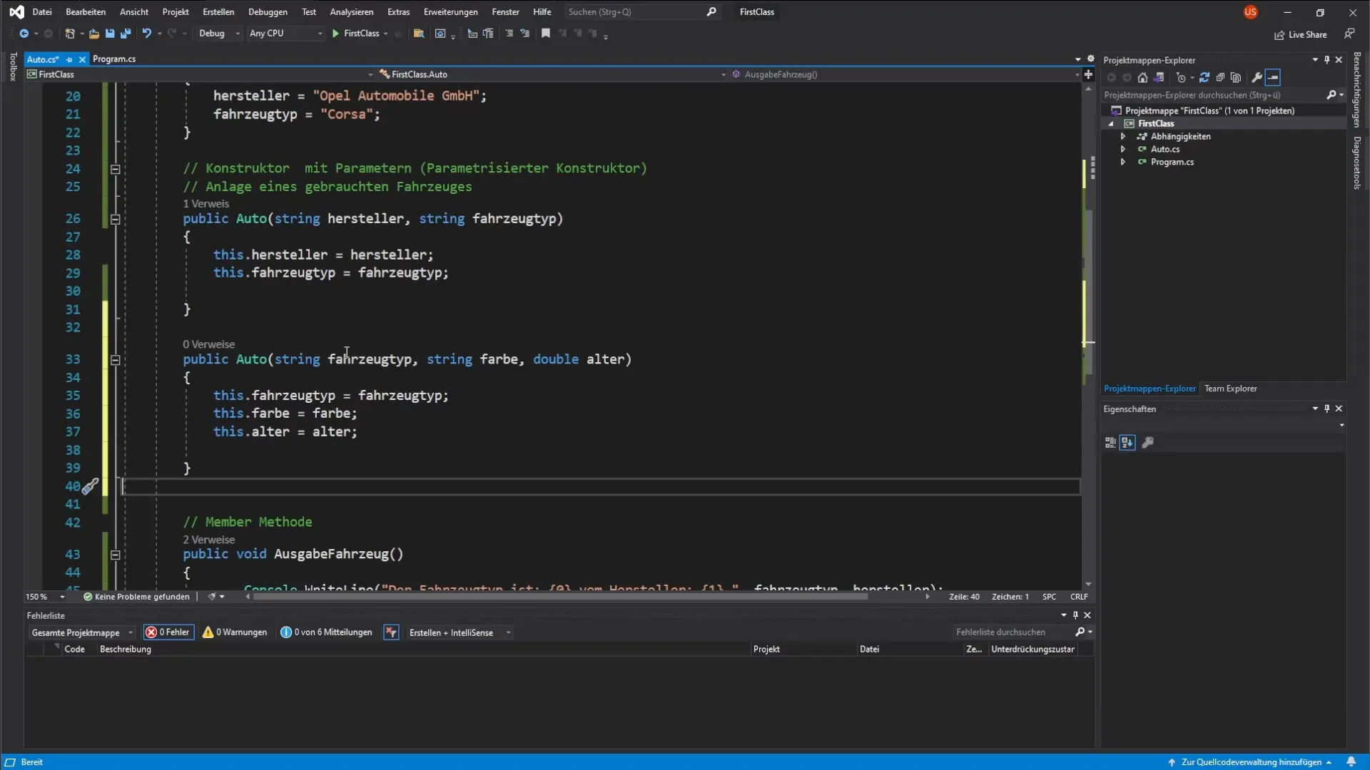Toggle categorized view in Eigenschaften panel
The height and width of the screenshot is (770, 1370).
(1110, 443)
